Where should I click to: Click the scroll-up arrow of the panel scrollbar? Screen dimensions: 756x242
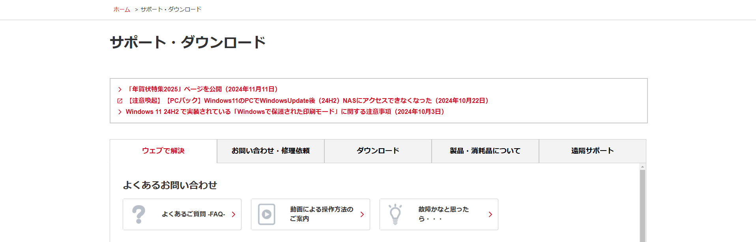tap(642, 167)
